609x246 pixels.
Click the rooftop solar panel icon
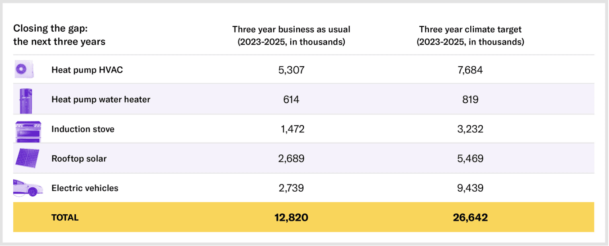pos(27,158)
